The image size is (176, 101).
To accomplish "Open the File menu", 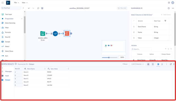I will (x=16, y=2).
